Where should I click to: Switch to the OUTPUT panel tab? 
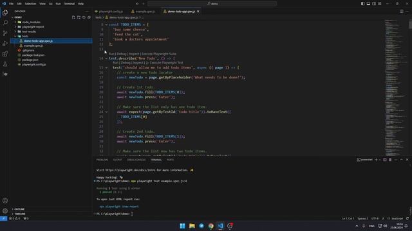pyautogui.click(x=117, y=160)
